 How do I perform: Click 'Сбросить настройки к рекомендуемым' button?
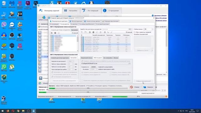coord(64,81)
